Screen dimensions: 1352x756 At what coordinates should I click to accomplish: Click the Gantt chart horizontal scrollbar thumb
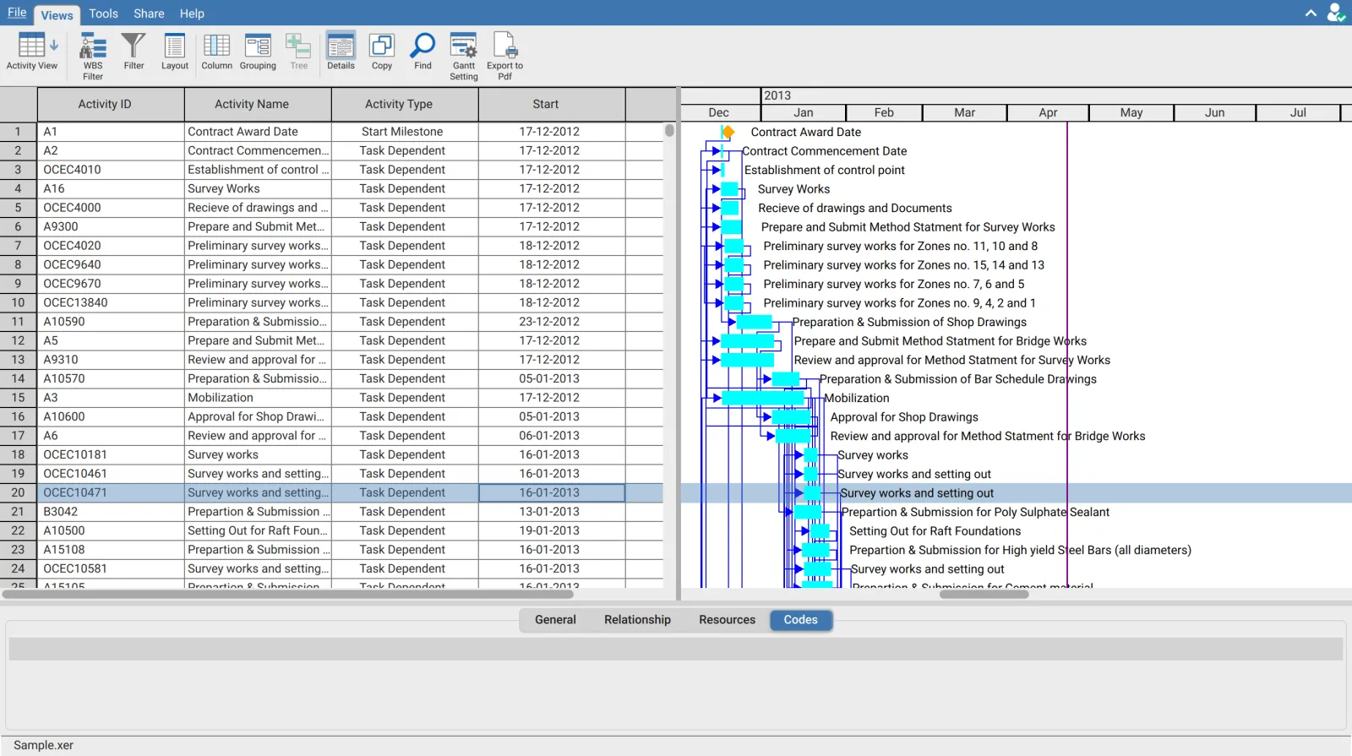[x=984, y=594]
